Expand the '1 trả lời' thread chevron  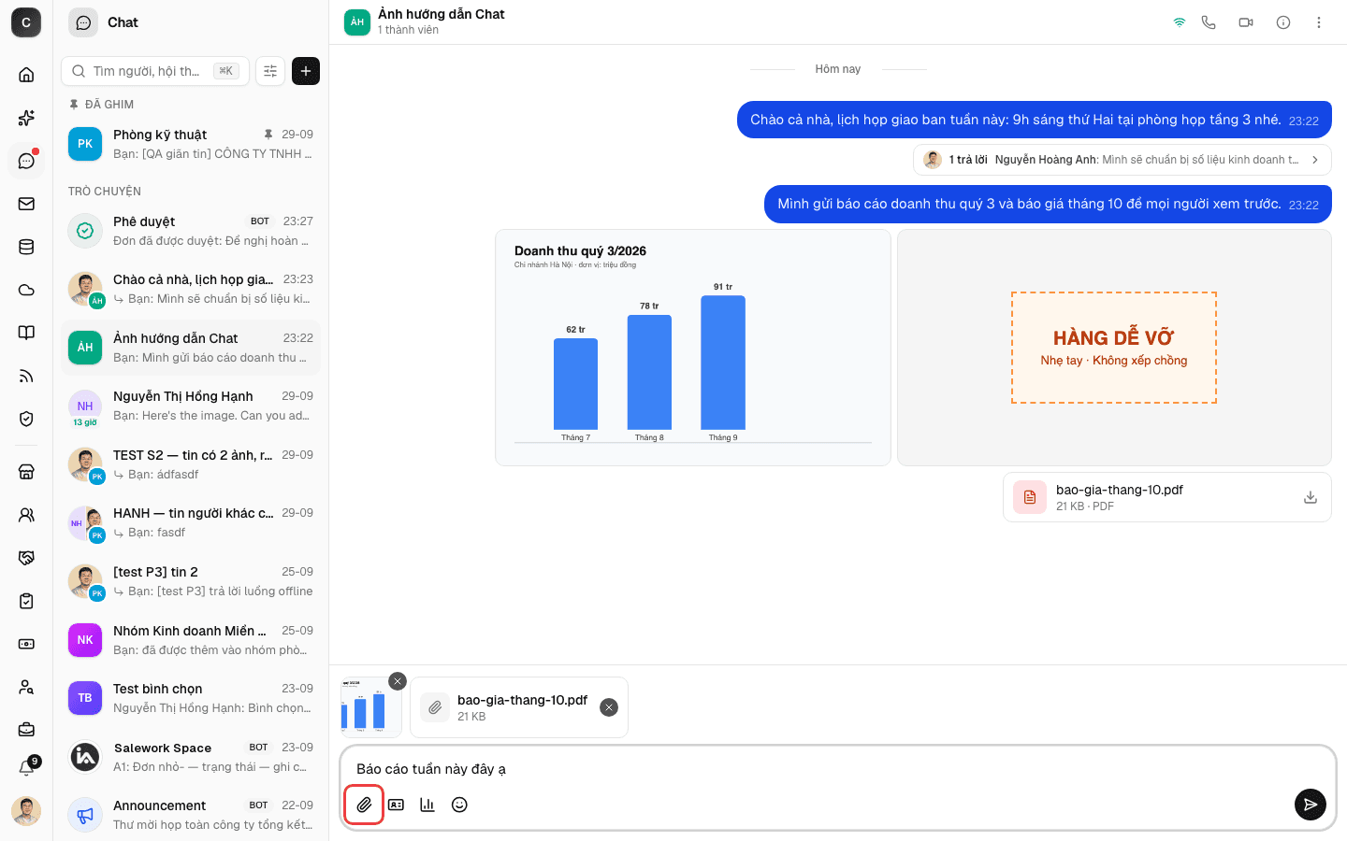pos(1315,160)
